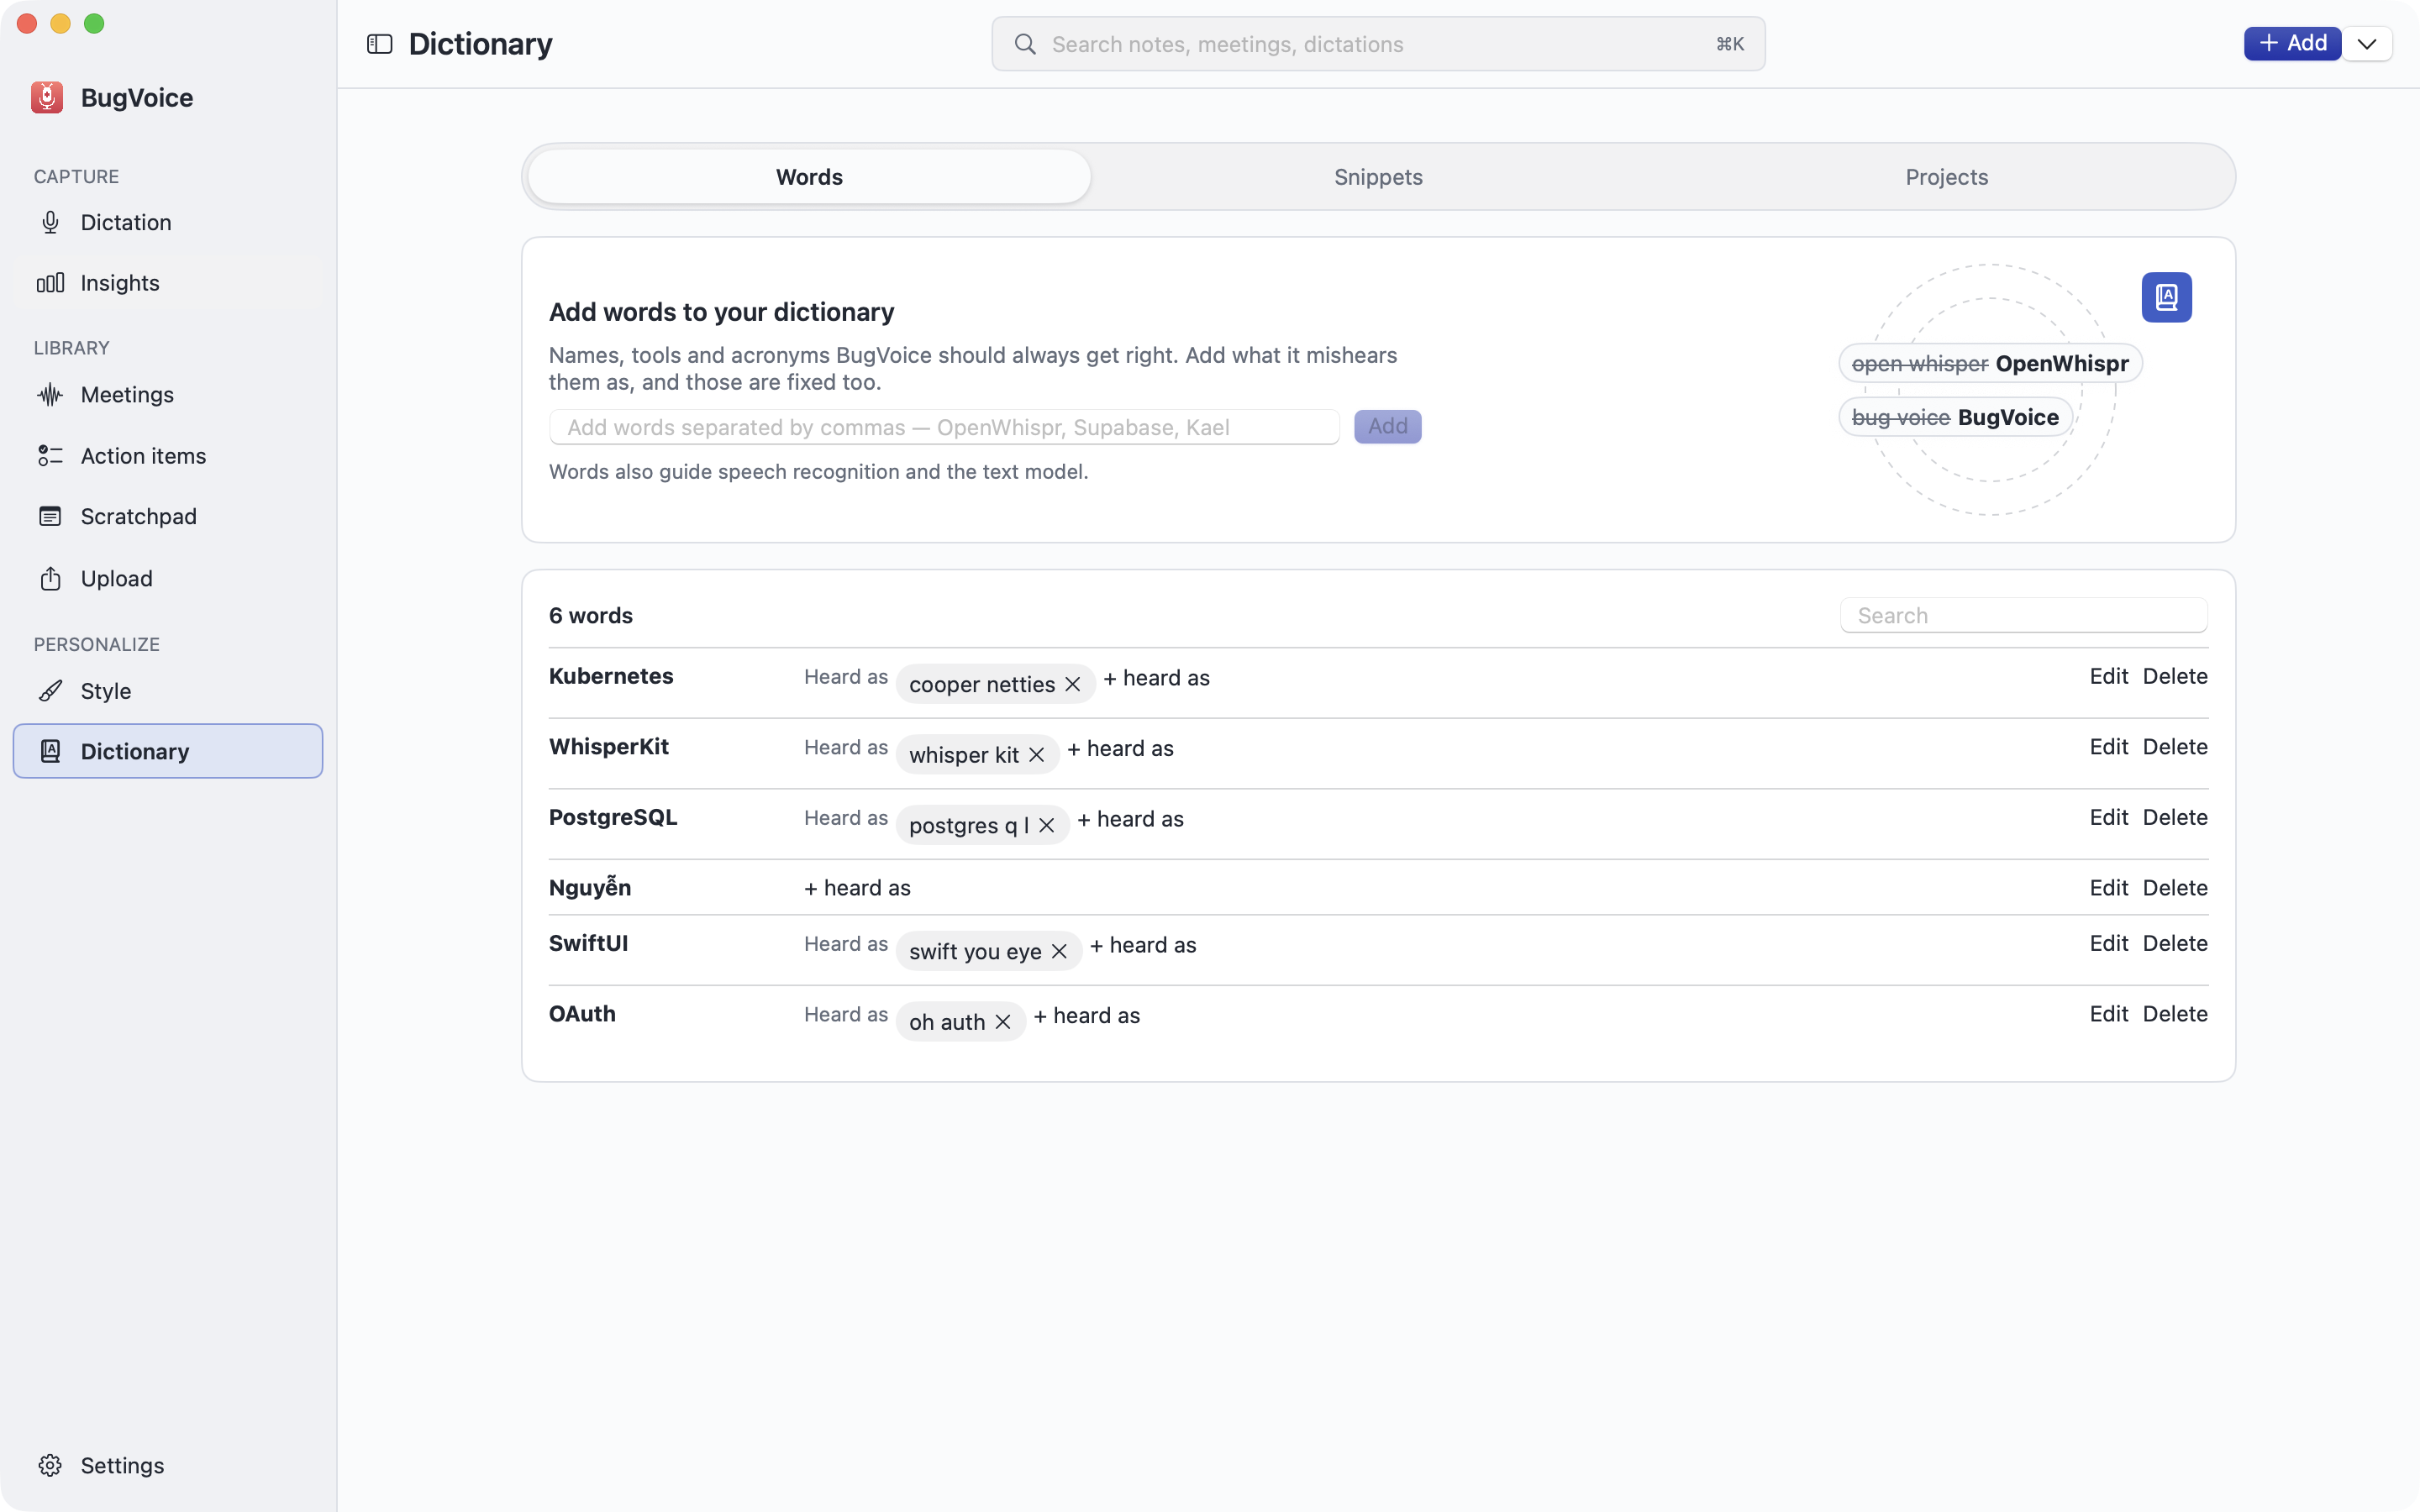
Task: Remove the 'oh auth' heard-as chip
Action: click(x=1003, y=1021)
